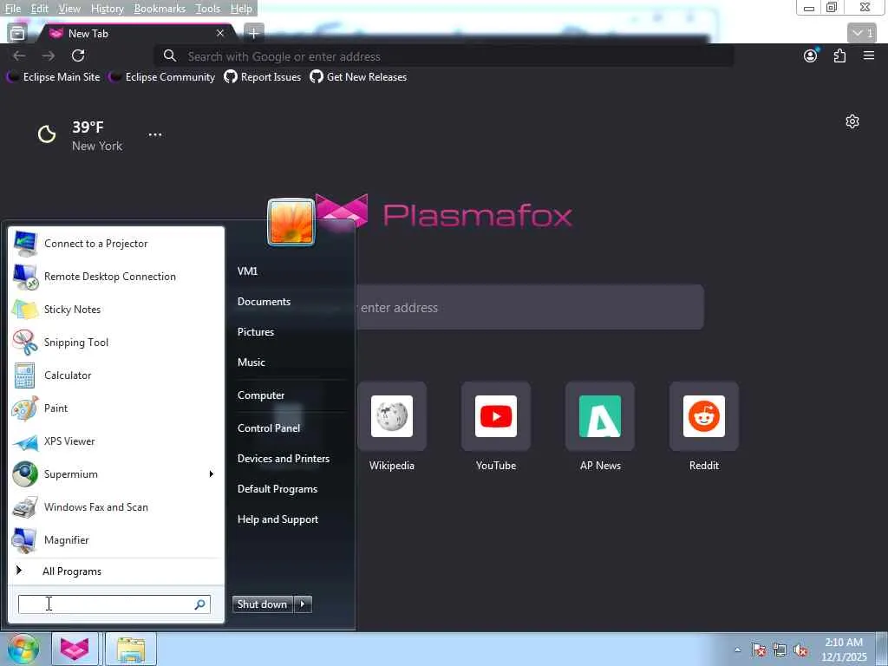
Task: Switch to Plasmafox taskbar button
Action: click(x=75, y=649)
